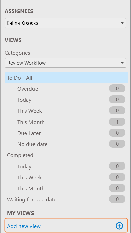The height and width of the screenshot is (233, 131).
Task: Show tasks Completed This Month
Action: coord(31,188)
